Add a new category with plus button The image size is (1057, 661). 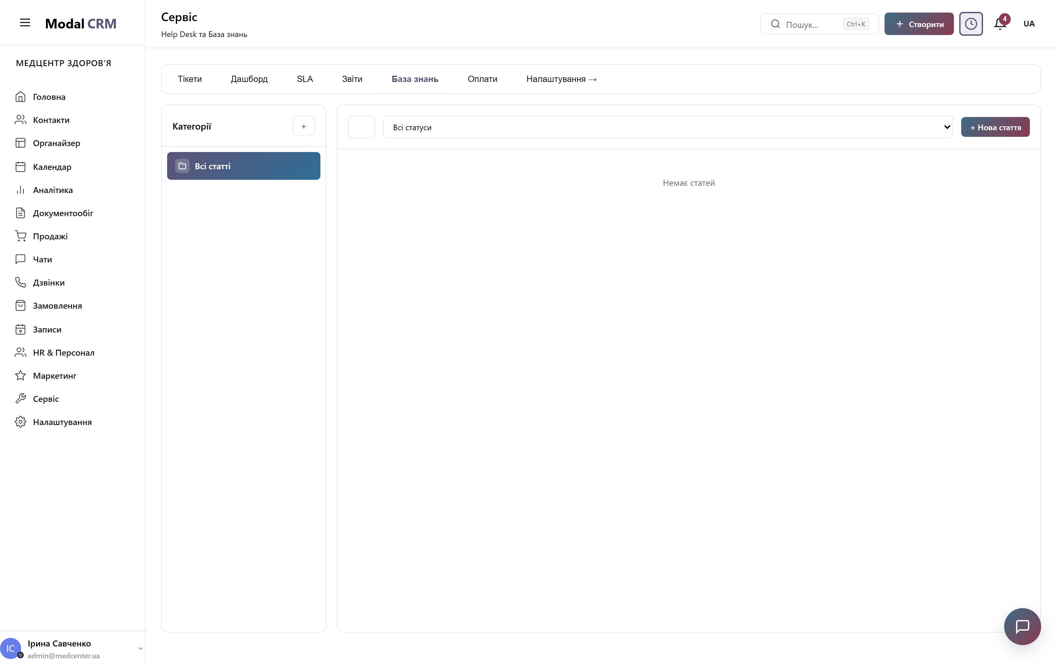[x=304, y=126]
